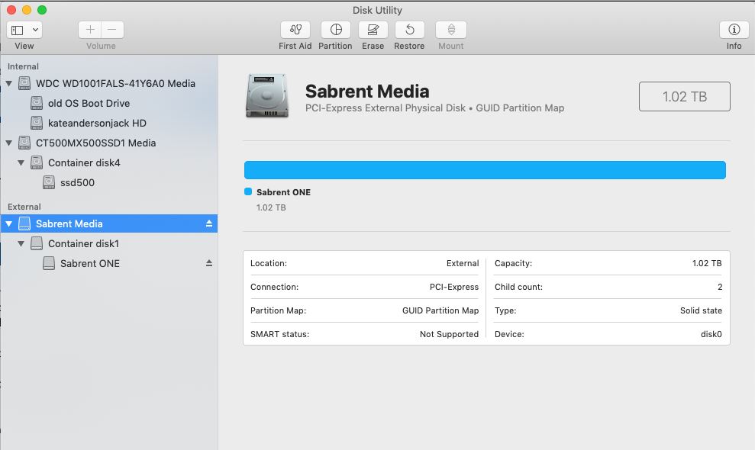
Task: Select the Sabrent ONE volume icon
Action: tap(49, 263)
